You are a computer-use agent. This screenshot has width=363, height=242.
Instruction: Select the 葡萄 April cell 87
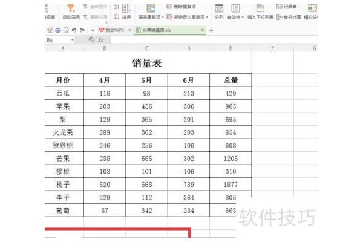click(x=105, y=211)
